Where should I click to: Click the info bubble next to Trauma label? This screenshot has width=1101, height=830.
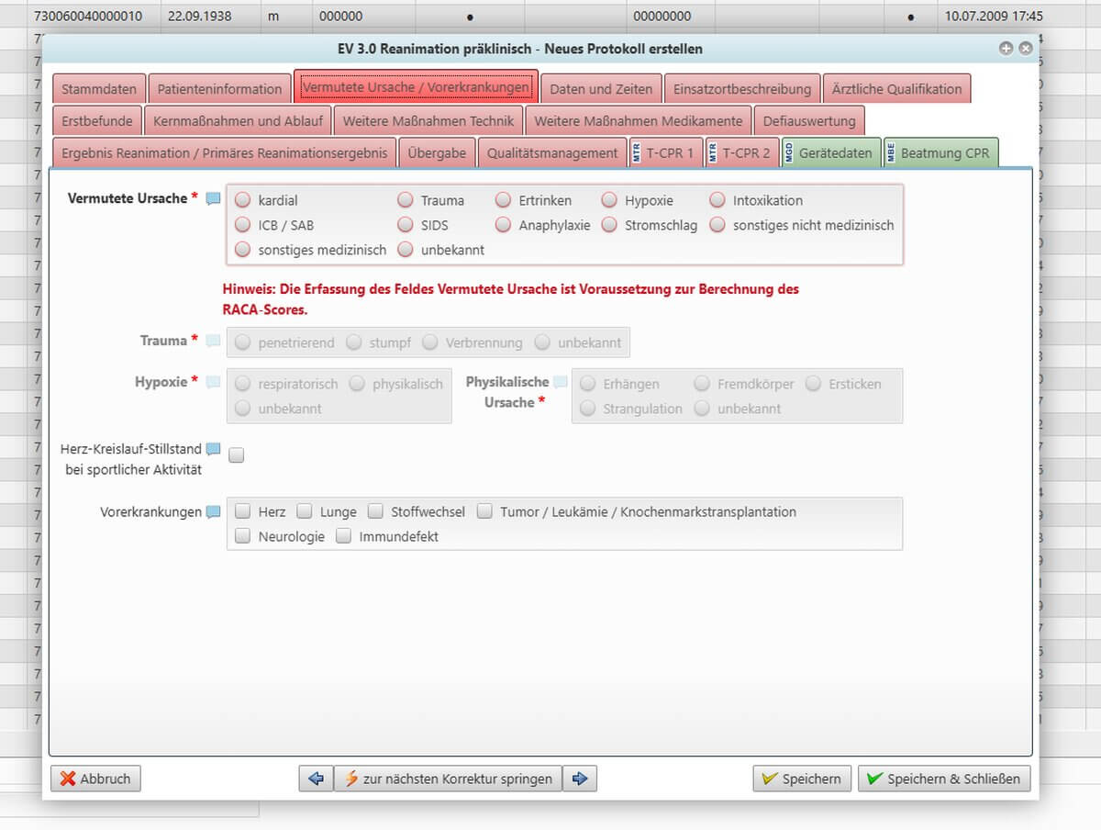pyautogui.click(x=213, y=342)
